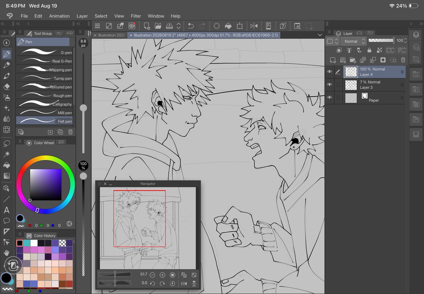Click New layer folder icon
Viewport: 424px width, 294px height.
(x=353, y=60)
